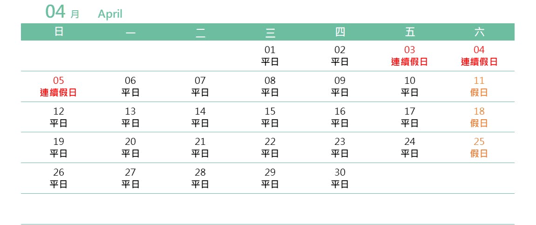Choose Friday April 24 cell
Screen dimensions: 536x225
(x=409, y=147)
